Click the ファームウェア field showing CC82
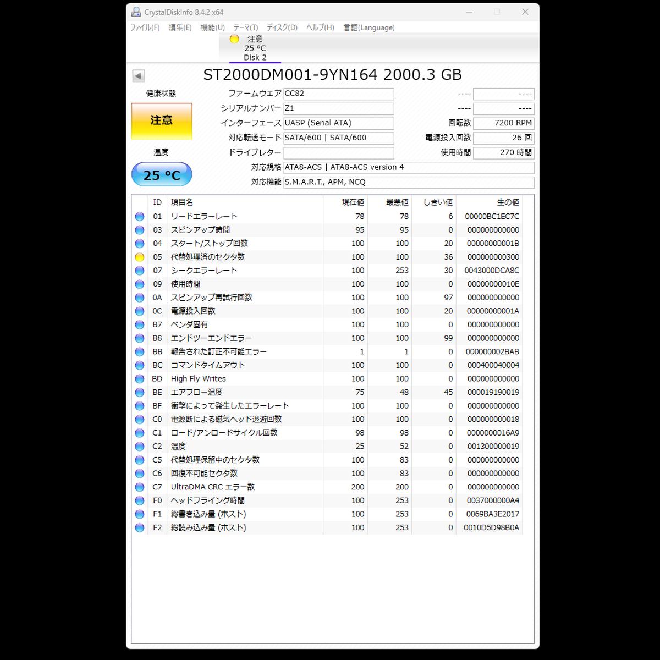 tap(338, 94)
